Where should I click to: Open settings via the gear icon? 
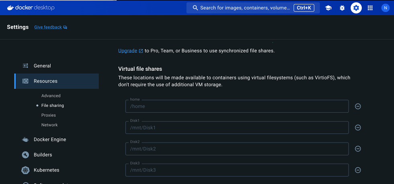click(356, 8)
